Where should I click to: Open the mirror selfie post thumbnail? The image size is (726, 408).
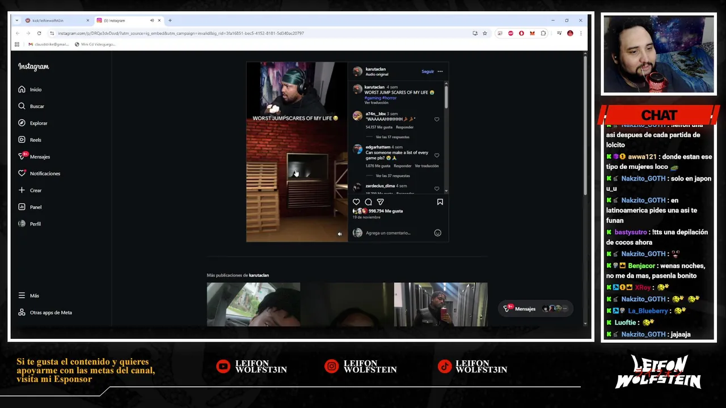pos(441,304)
